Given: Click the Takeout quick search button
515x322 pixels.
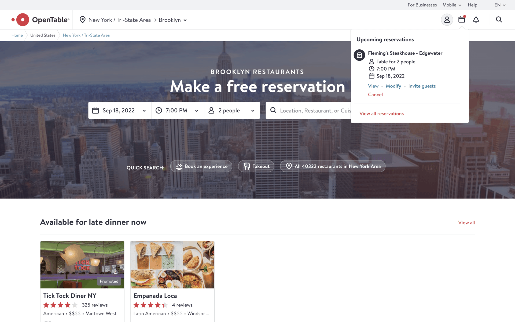Looking at the screenshot, I should click(x=256, y=166).
